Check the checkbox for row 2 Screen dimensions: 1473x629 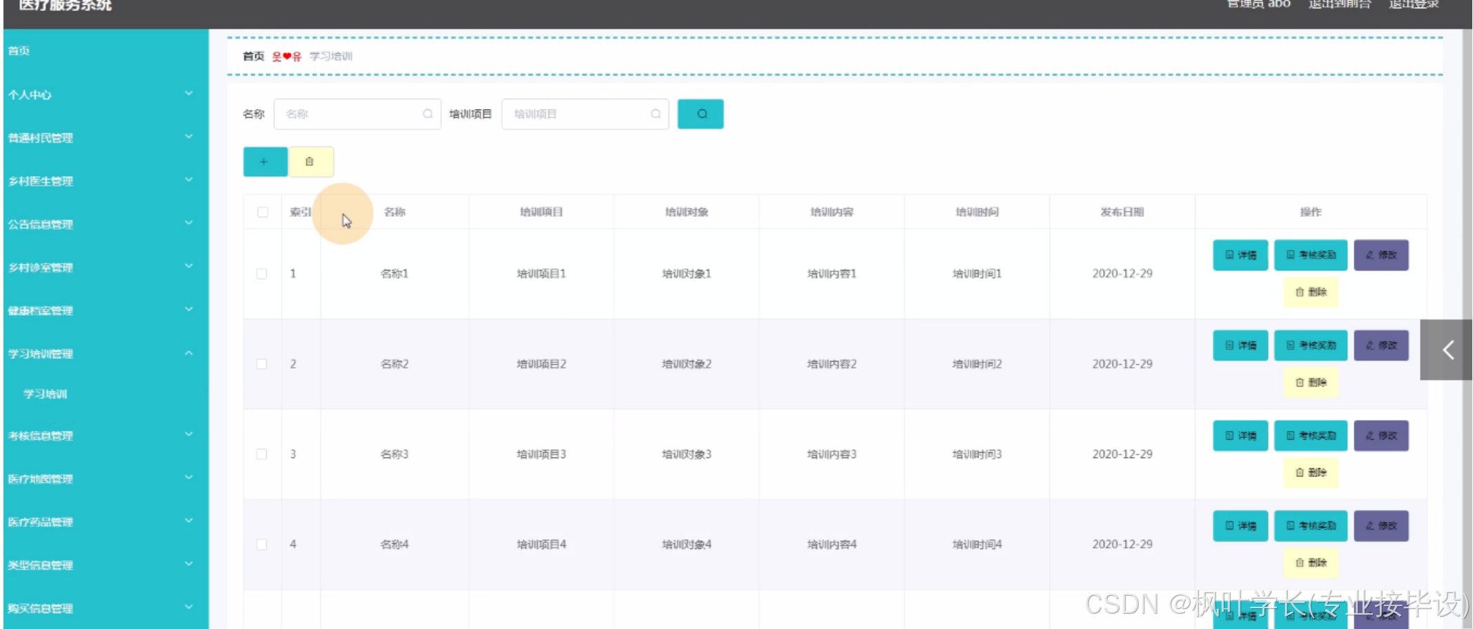262,364
